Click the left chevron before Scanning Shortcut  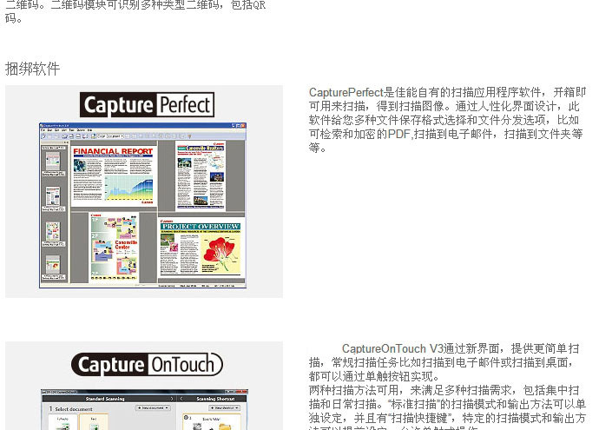tap(181, 399)
